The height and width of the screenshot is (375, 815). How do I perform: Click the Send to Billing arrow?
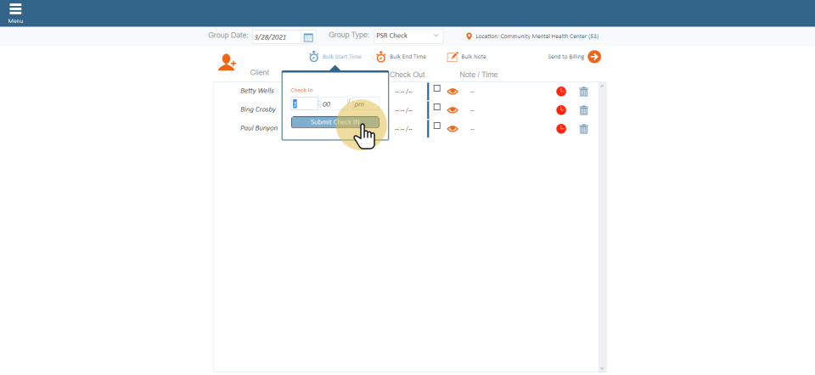point(594,57)
